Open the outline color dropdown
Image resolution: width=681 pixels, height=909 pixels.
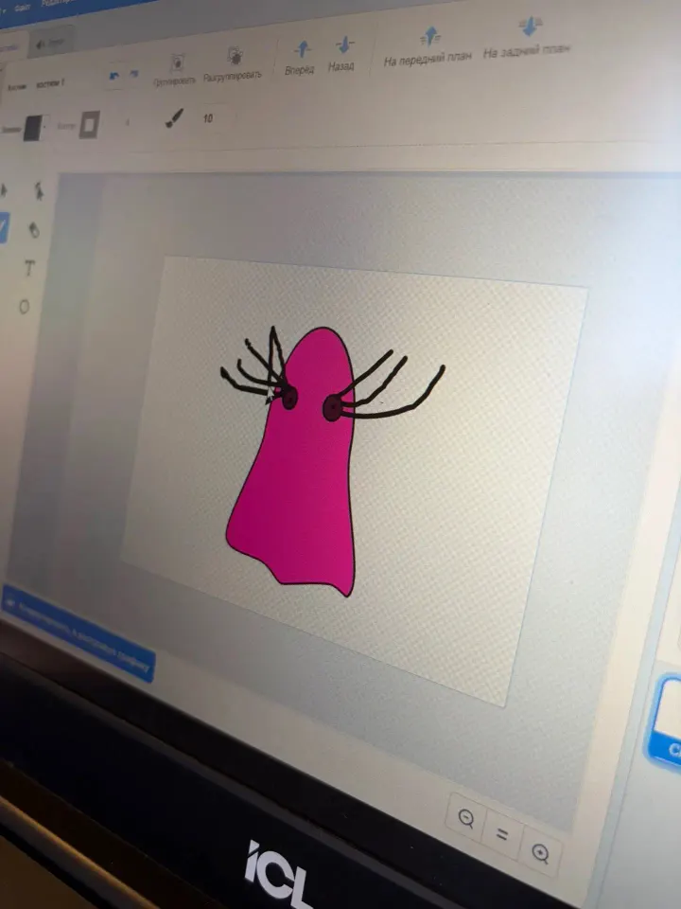pyautogui.click(x=90, y=125)
